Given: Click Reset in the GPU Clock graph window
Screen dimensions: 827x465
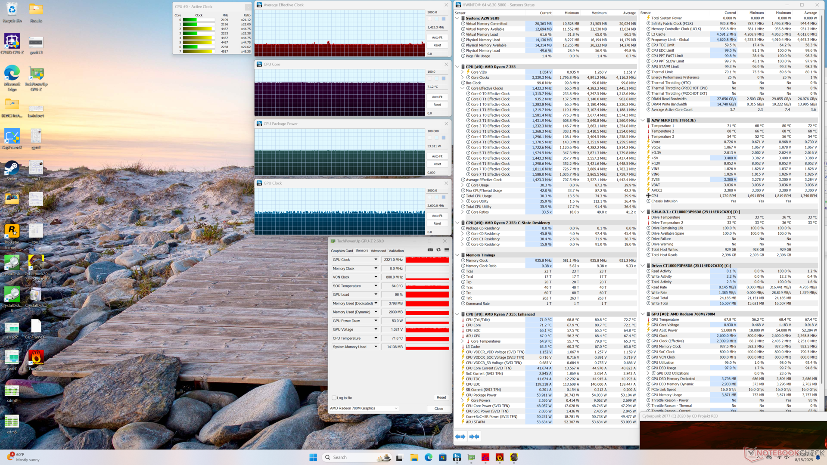Looking at the screenshot, I should pos(437,223).
